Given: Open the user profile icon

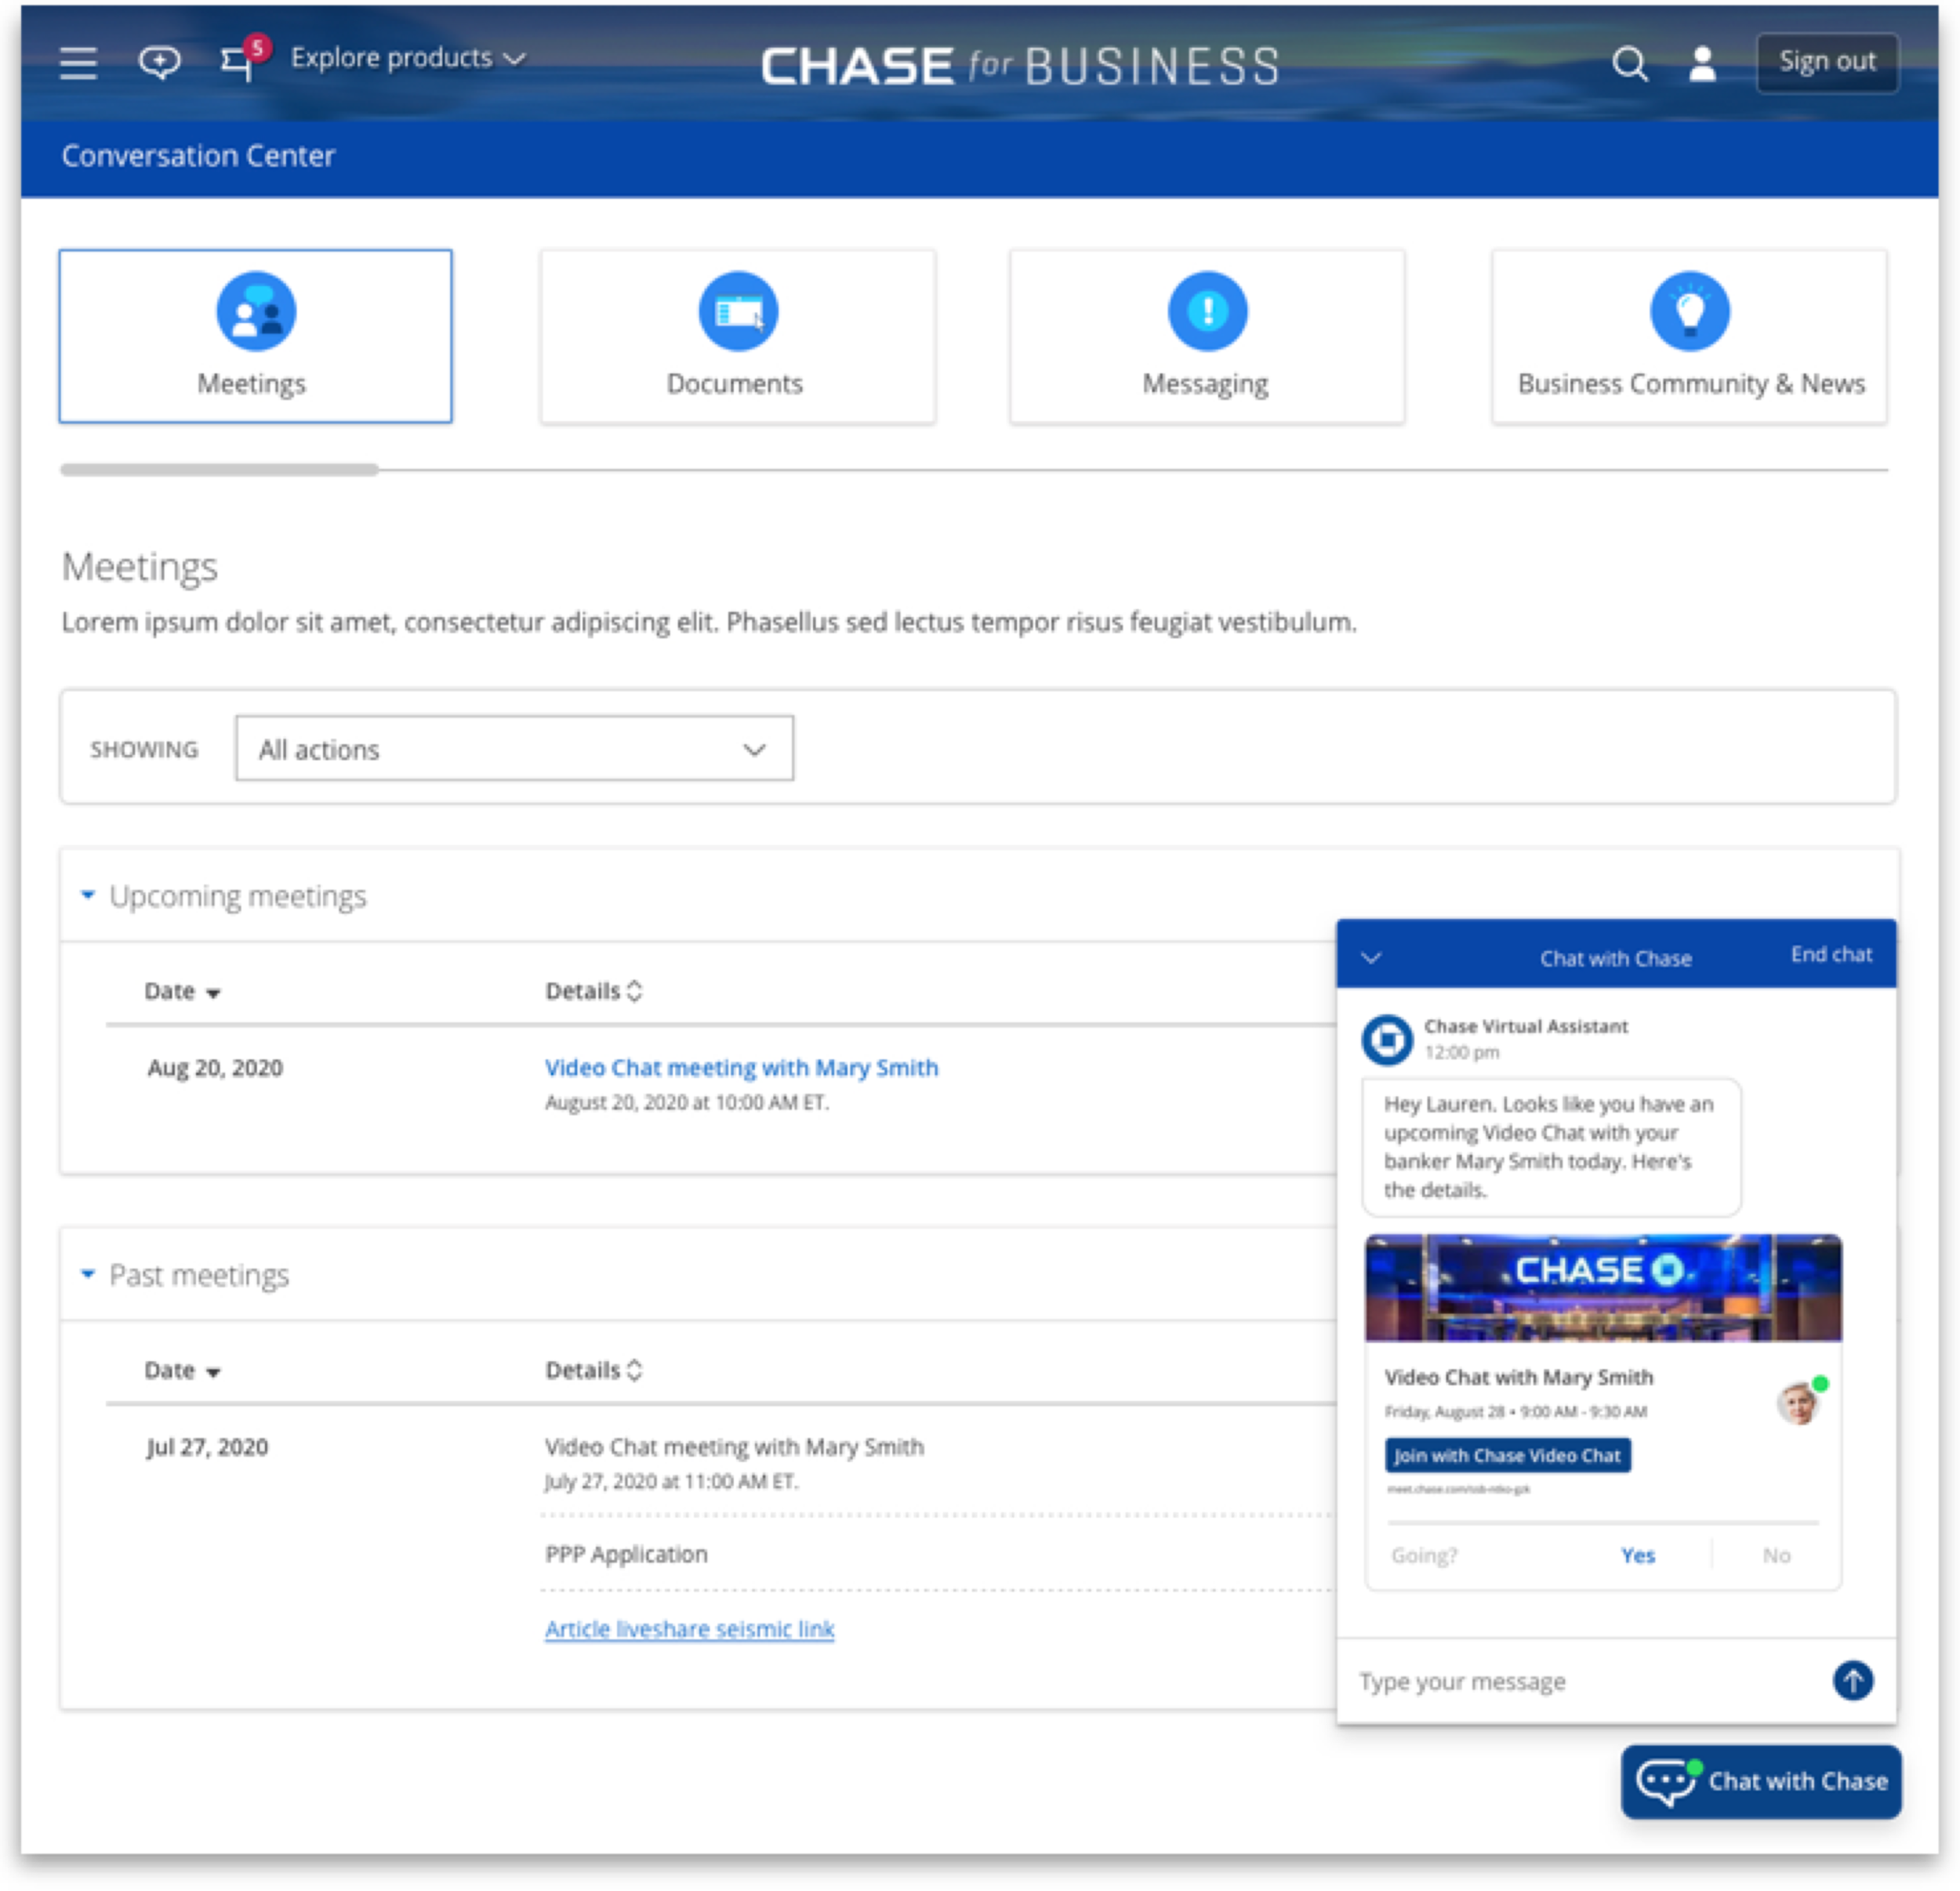Looking at the screenshot, I should (1702, 65).
